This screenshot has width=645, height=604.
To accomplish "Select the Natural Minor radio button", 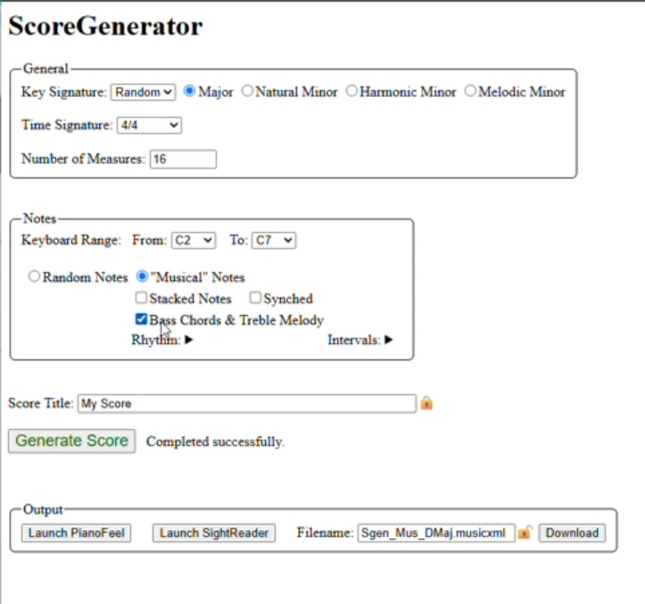I will click(247, 90).
